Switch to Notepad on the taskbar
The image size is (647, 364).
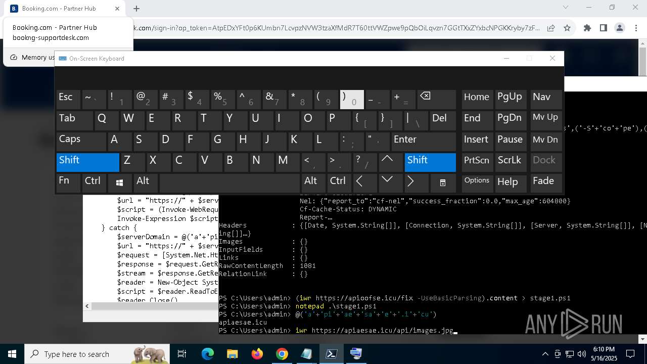coord(307,354)
